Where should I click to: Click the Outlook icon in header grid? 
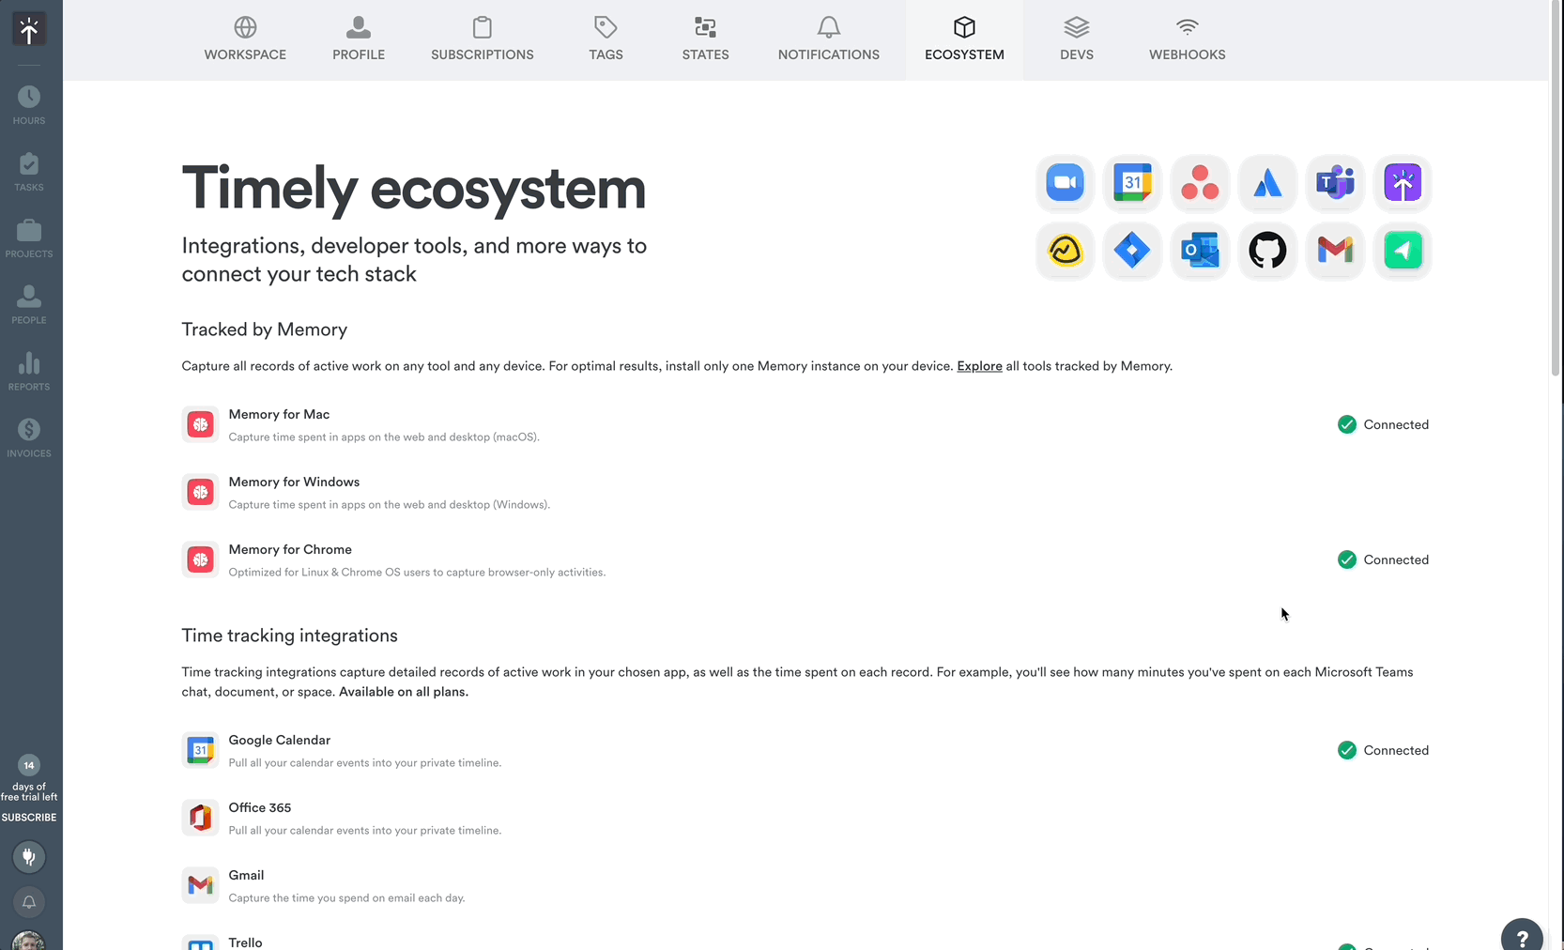[1200, 251]
